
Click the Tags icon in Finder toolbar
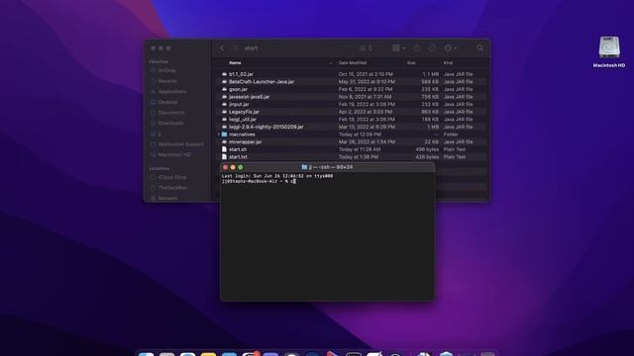432,48
